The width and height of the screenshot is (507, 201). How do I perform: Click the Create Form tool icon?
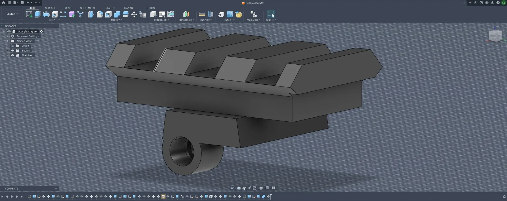point(72,14)
